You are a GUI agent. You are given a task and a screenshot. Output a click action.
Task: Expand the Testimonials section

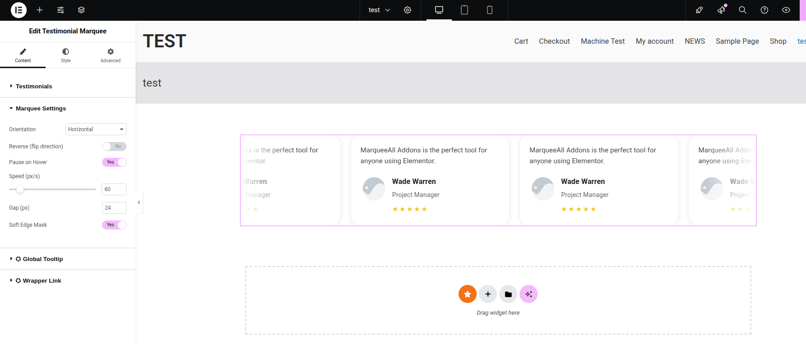click(34, 86)
